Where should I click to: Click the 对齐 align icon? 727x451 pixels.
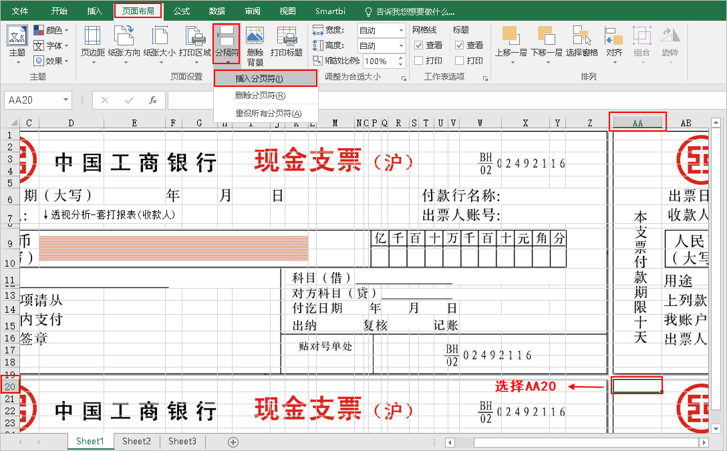coord(614,35)
